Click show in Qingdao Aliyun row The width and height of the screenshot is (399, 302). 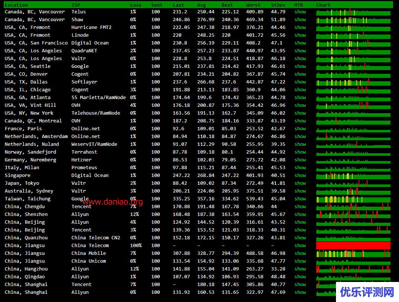300,277
